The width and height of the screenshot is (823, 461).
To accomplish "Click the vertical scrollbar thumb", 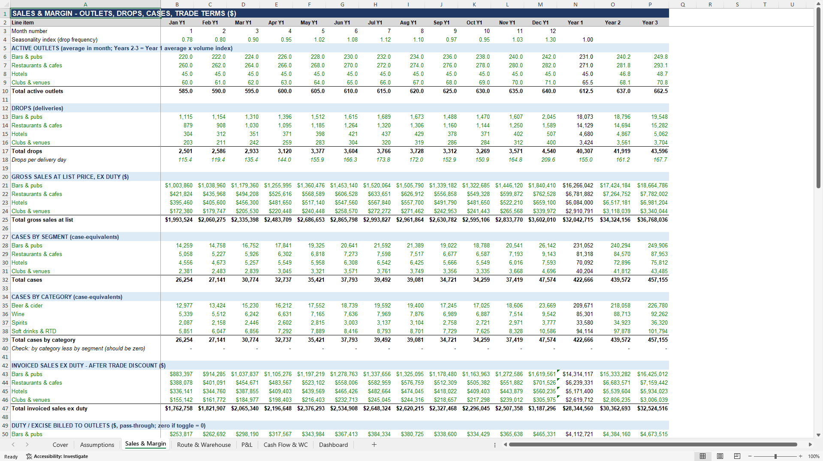I will [818, 99].
